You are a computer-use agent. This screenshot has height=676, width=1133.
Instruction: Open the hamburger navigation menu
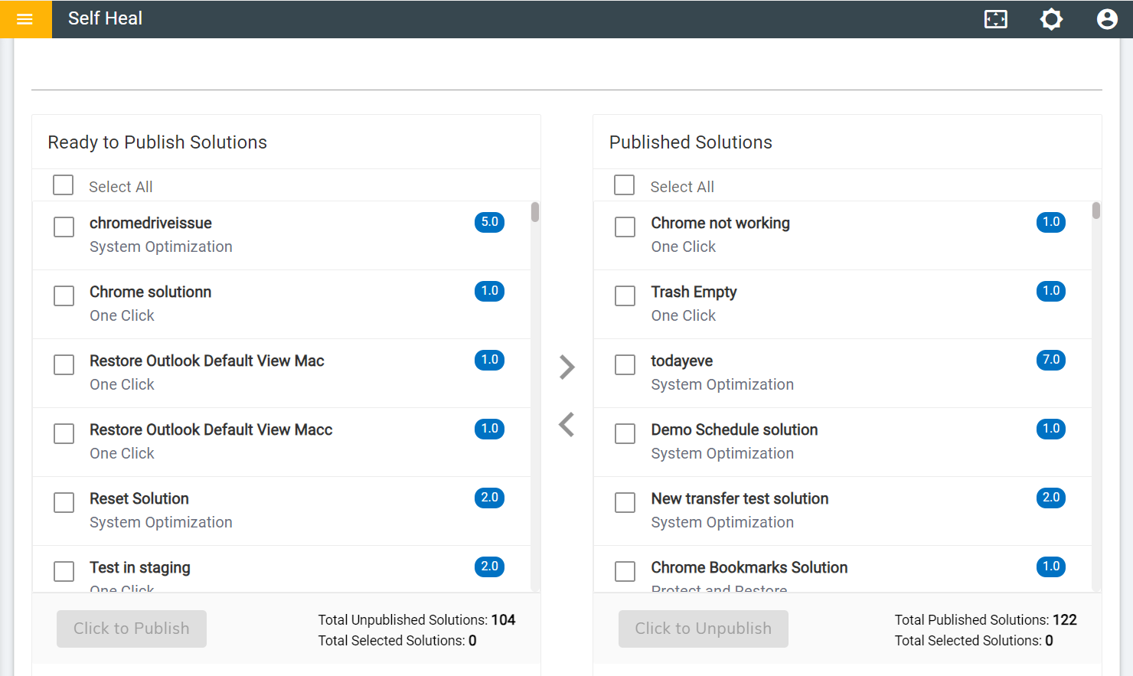click(x=25, y=19)
